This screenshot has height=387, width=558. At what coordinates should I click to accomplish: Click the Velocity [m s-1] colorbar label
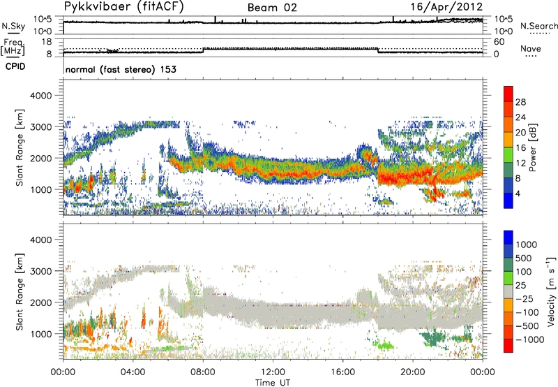(551, 291)
